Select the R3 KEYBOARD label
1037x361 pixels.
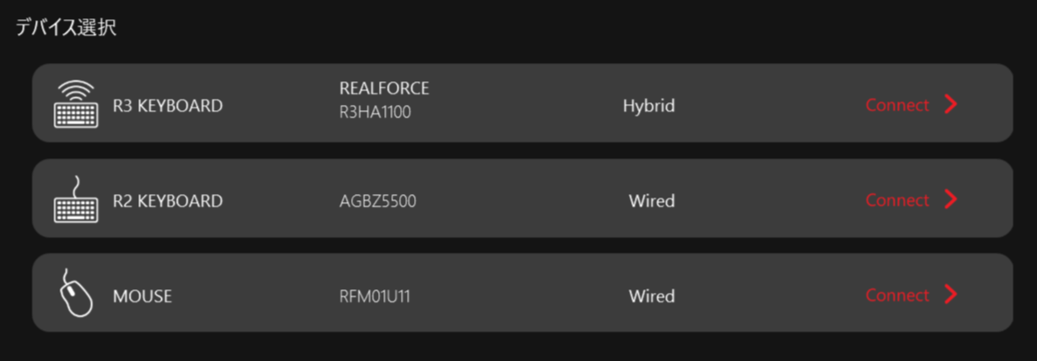[168, 106]
